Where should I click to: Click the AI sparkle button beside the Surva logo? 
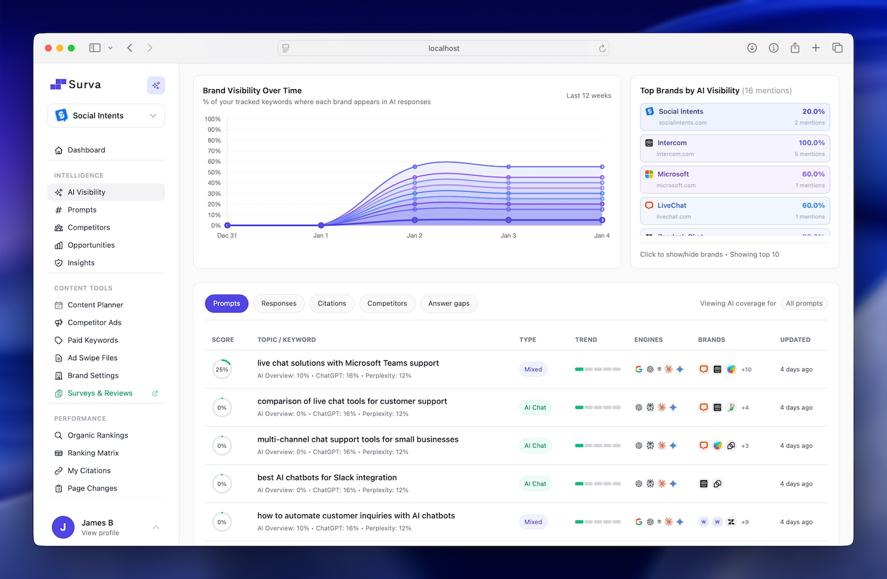pos(156,85)
